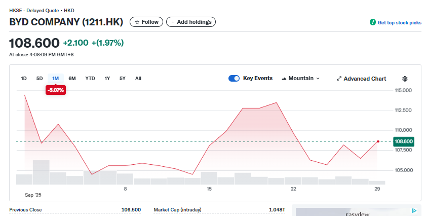426x216 pixels.
Task: Click the Previous Close label
Action: tap(25, 210)
